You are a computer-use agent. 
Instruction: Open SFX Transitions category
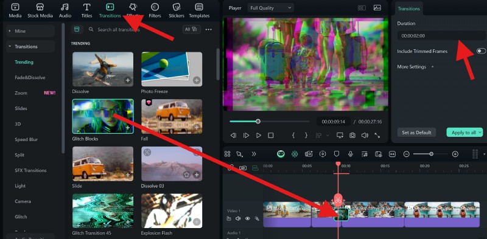point(30,170)
